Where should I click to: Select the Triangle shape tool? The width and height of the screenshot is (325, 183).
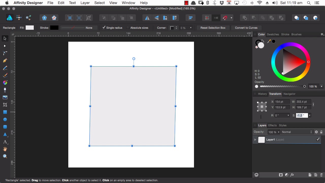click(x=5, y=134)
